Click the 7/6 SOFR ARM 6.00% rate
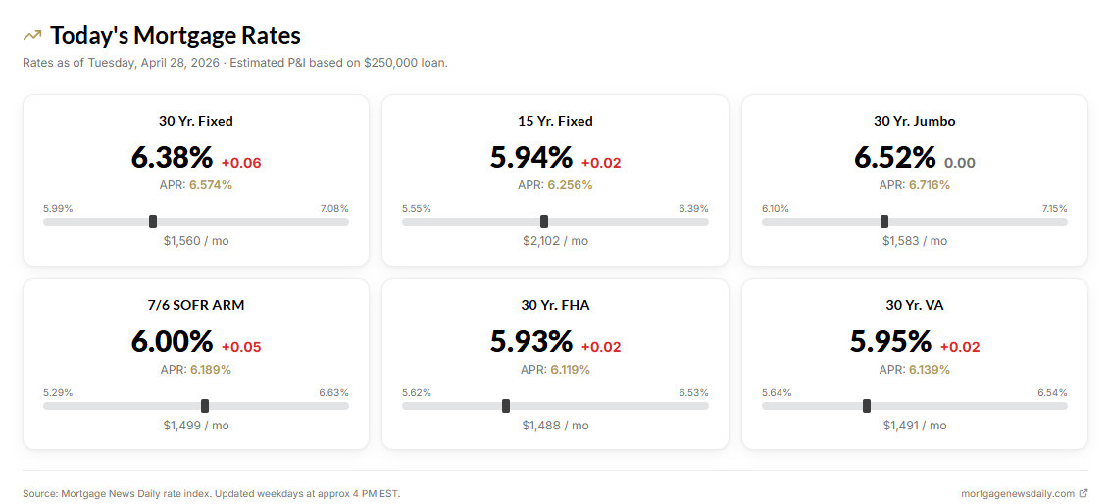This screenshot has width=1108, height=504. [172, 341]
